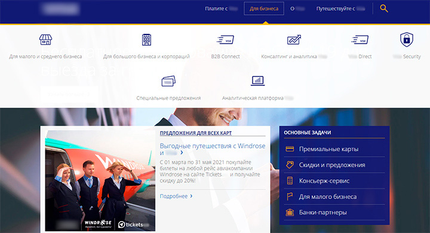Select the Direct fast card icon
430x233 pixels.
pos(360,40)
